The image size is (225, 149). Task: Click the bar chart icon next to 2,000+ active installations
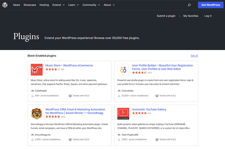tap(32, 139)
